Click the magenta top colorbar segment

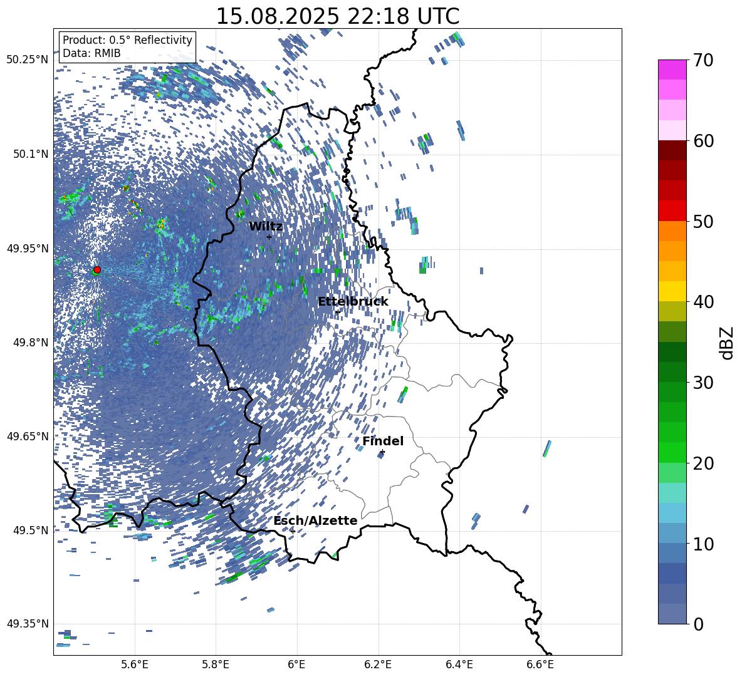point(672,70)
